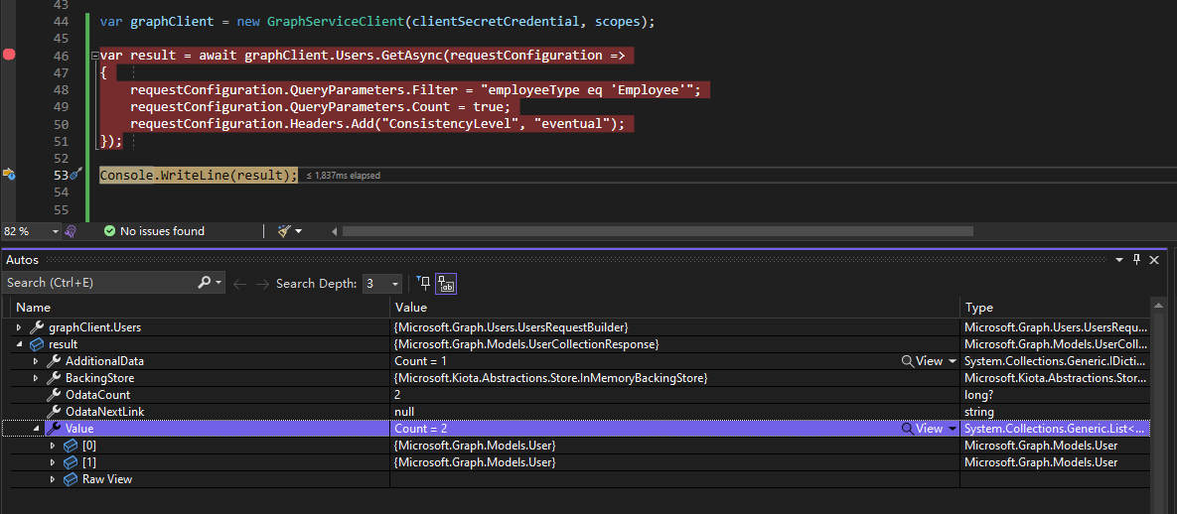Screen dimensions: 1177x514
Task: Click the editor horizontal scrollbar thumb
Action: pyautogui.click(x=658, y=231)
